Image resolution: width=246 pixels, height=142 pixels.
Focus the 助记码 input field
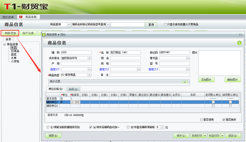[174, 53]
